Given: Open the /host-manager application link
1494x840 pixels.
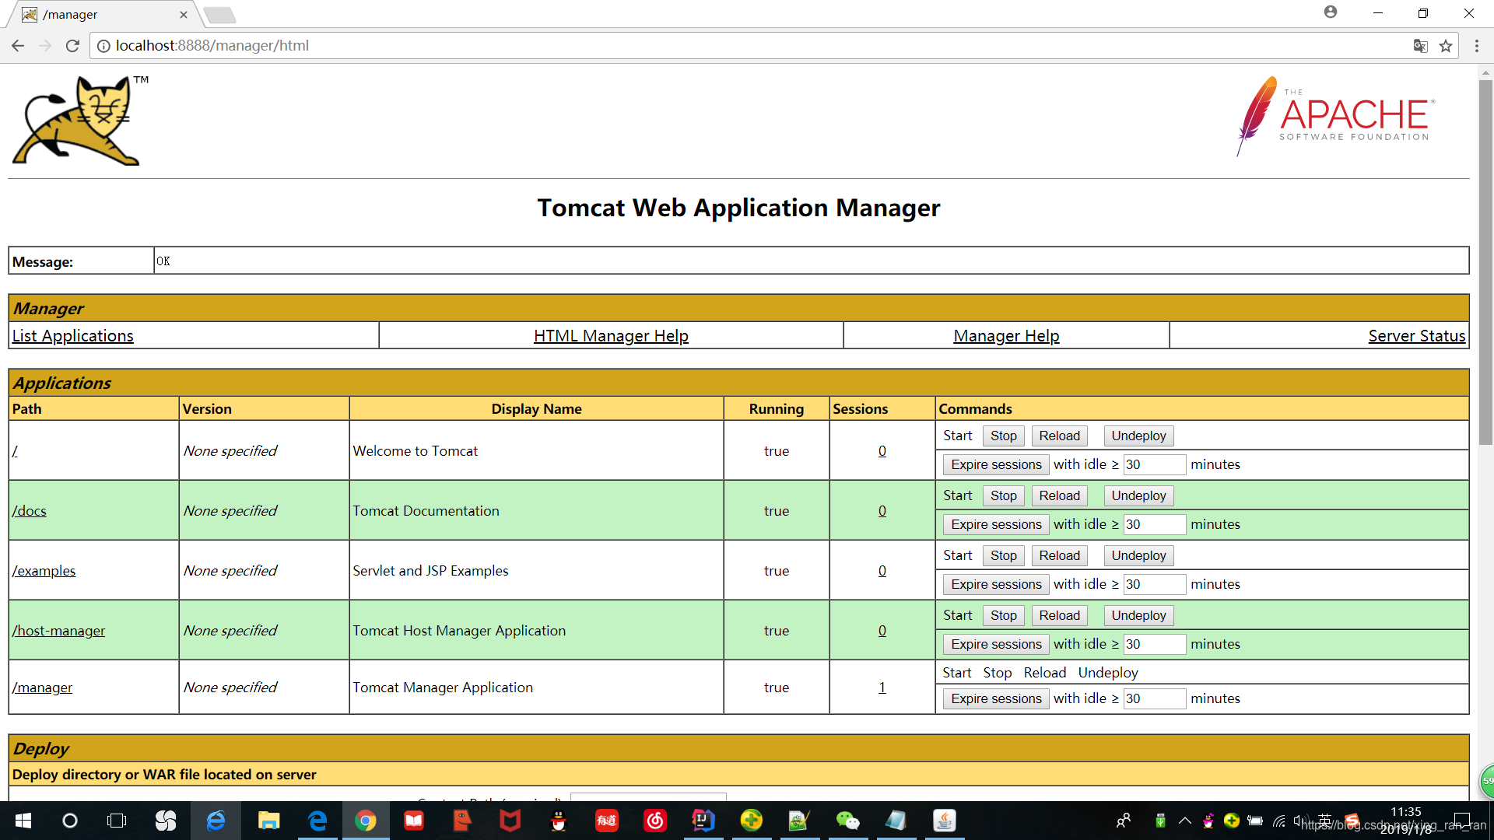Looking at the screenshot, I should [58, 631].
